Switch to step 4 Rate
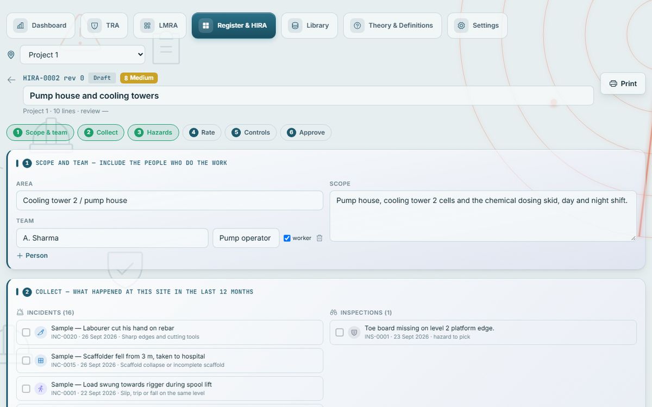 click(x=202, y=132)
